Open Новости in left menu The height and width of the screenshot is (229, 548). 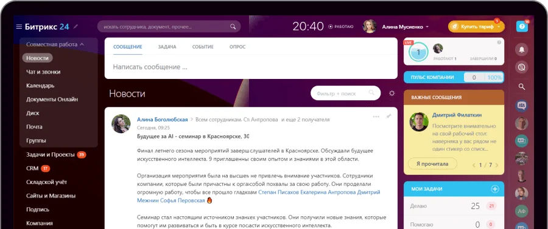pos(37,58)
